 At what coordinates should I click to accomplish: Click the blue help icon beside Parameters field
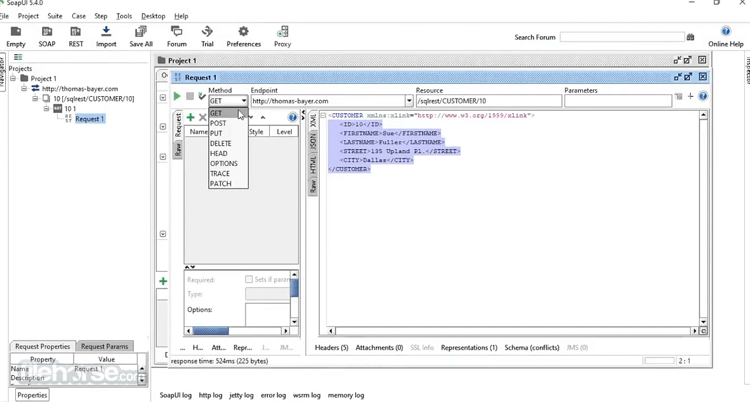tap(703, 96)
